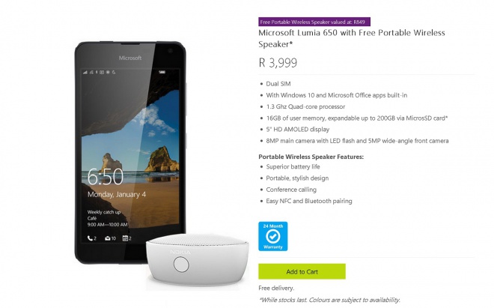
Task: Click the green Add to Cart button
Action: (302, 271)
